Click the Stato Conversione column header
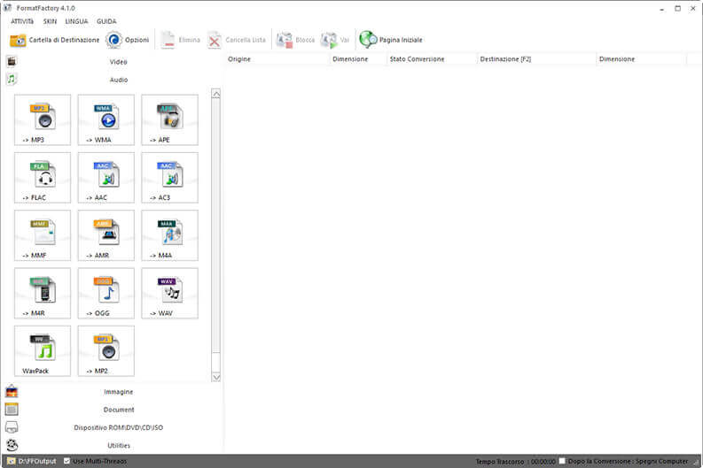Viewport: 703px width, 468px height. [432, 59]
